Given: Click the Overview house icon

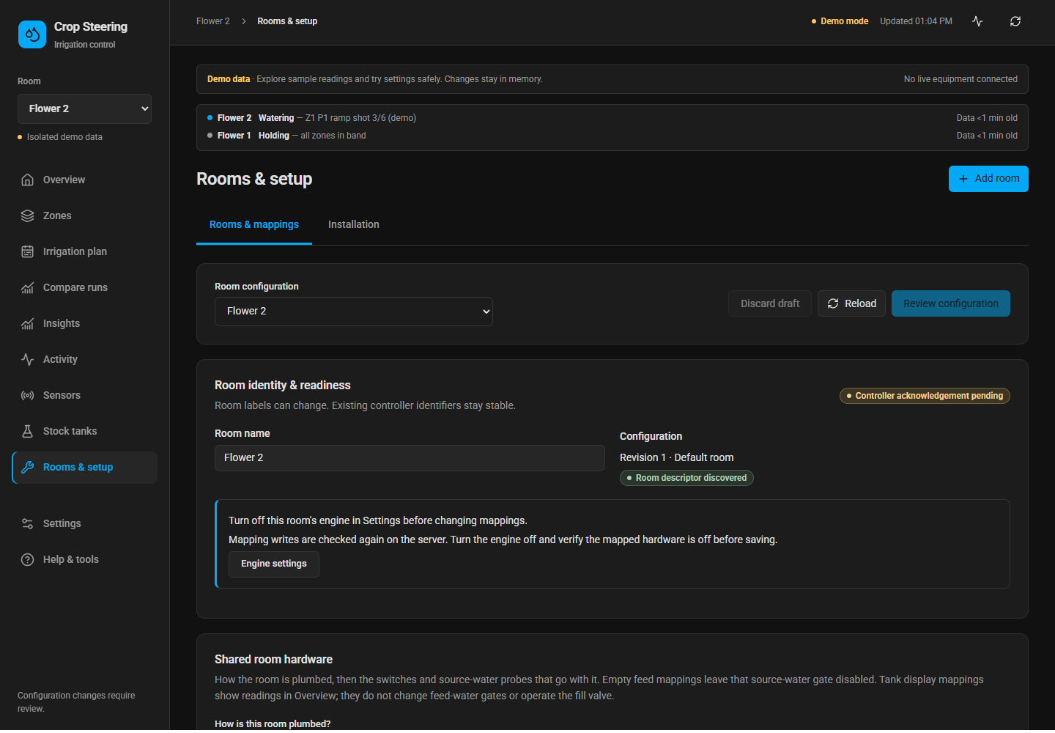Looking at the screenshot, I should [28, 180].
